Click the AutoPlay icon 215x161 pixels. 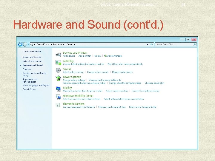coord(58,62)
